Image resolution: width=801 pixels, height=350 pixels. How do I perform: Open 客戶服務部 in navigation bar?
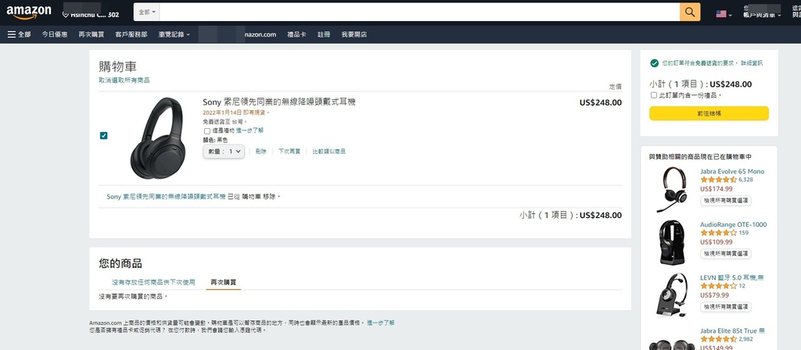click(131, 34)
